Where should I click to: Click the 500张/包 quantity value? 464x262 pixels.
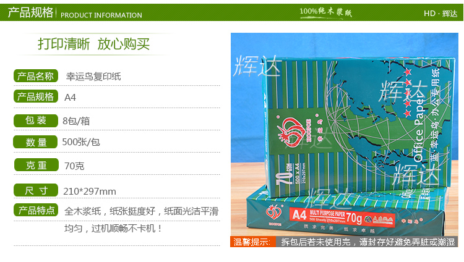[81, 142]
